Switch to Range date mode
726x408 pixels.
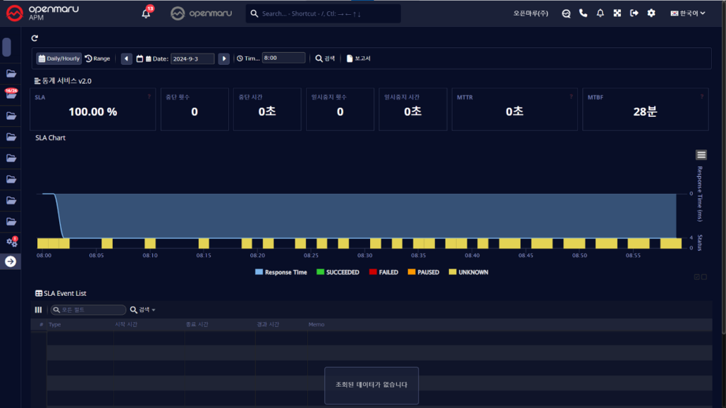tap(98, 58)
